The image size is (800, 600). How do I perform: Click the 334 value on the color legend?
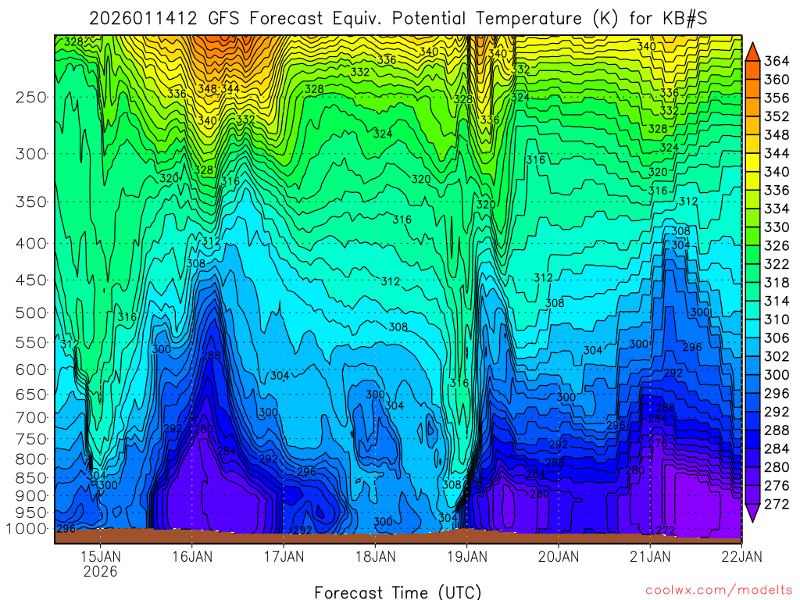[777, 209]
